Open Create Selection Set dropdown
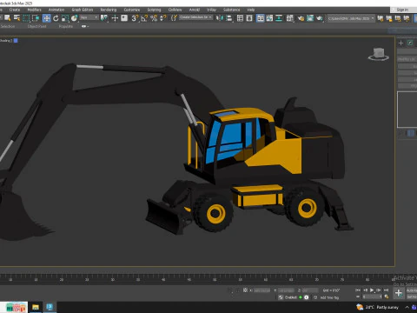 (196, 17)
